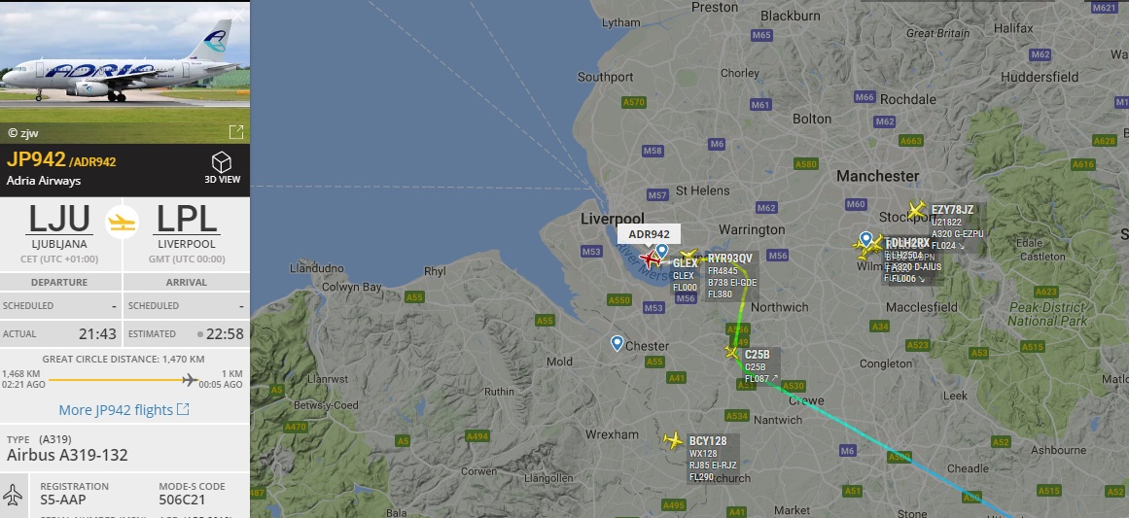
Task: Select the C25B aircraft icon
Action: coord(731,353)
